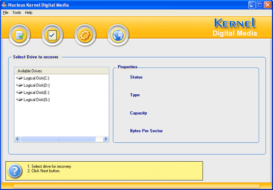Click left arrow of drives list scrollbar
The image size is (273, 190).
point(17,139)
